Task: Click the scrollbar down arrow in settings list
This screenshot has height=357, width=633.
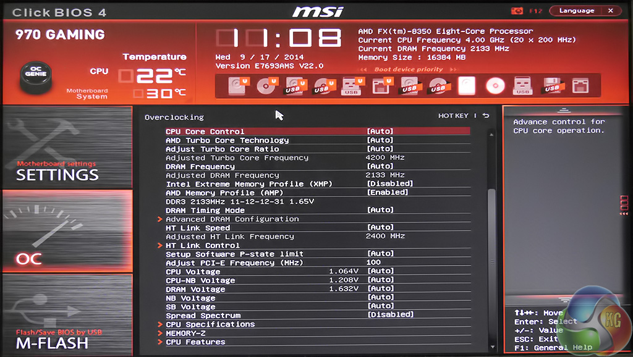Action: click(x=492, y=347)
